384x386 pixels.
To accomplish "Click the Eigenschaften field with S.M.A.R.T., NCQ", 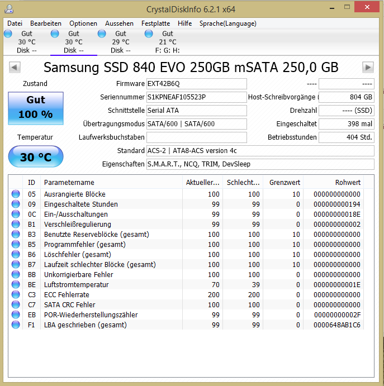I will pos(260,164).
